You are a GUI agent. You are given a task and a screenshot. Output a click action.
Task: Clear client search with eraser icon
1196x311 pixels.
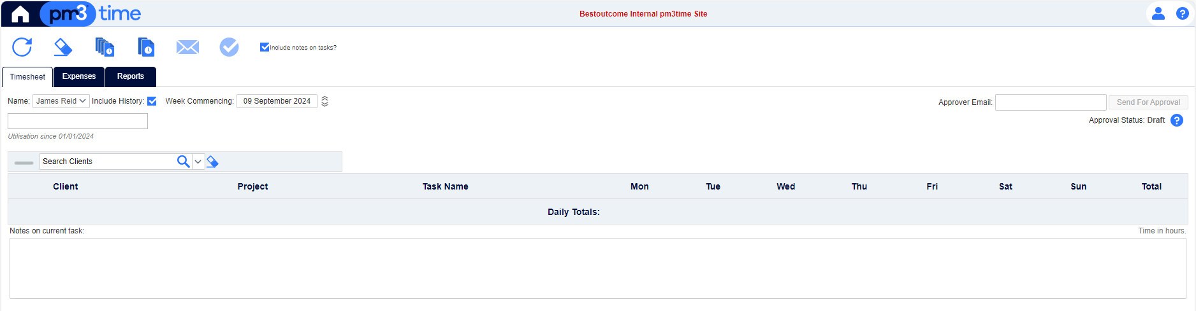[x=213, y=162]
